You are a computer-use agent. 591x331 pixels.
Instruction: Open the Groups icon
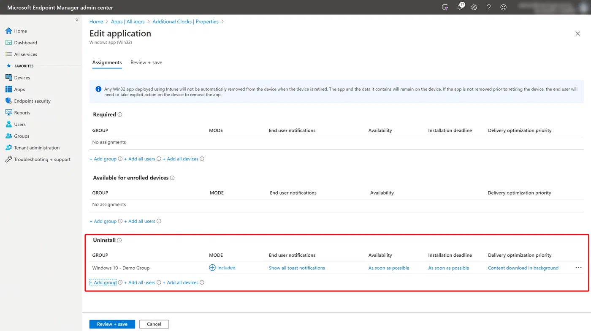click(8, 136)
